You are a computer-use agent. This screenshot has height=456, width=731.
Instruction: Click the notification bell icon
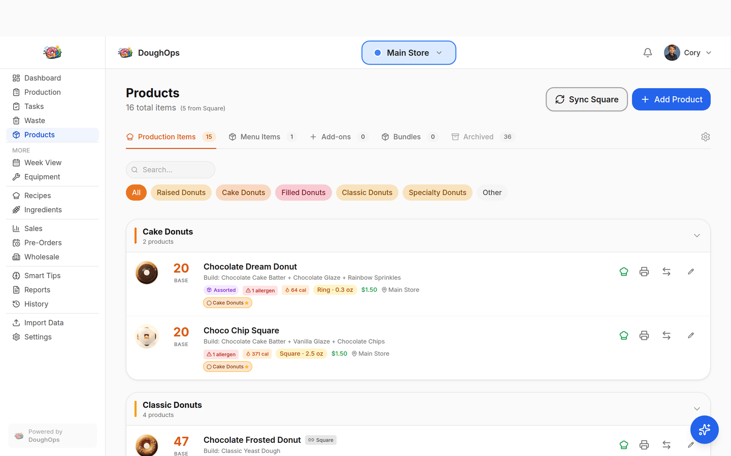click(647, 53)
